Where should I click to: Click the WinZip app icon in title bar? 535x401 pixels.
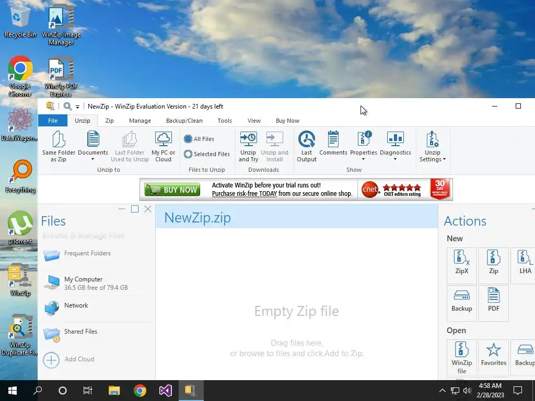51,107
